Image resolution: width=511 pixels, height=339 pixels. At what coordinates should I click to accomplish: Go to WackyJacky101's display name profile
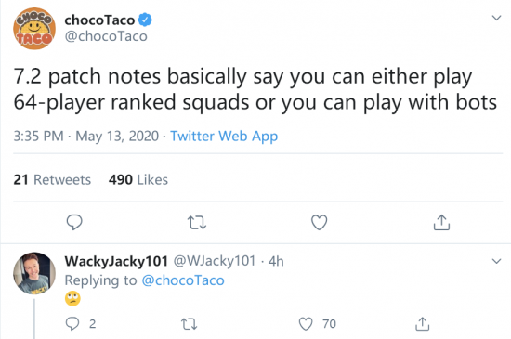click(x=116, y=261)
